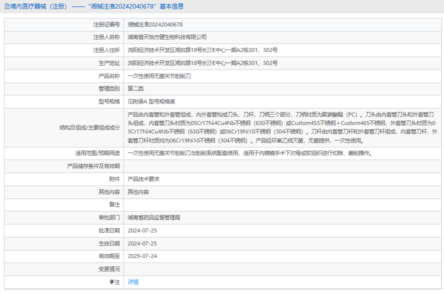444x293 pixels.
Task: Click the 结构及组成/主要组成成分 label
Action: coord(89,127)
